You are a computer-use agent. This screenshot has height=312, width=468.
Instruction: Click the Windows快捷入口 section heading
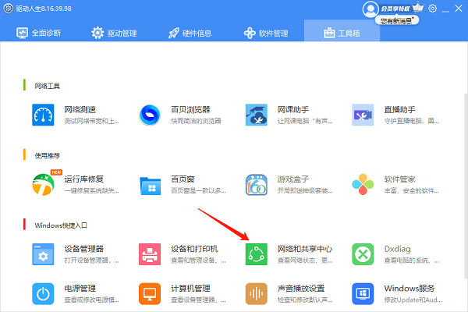(x=61, y=225)
